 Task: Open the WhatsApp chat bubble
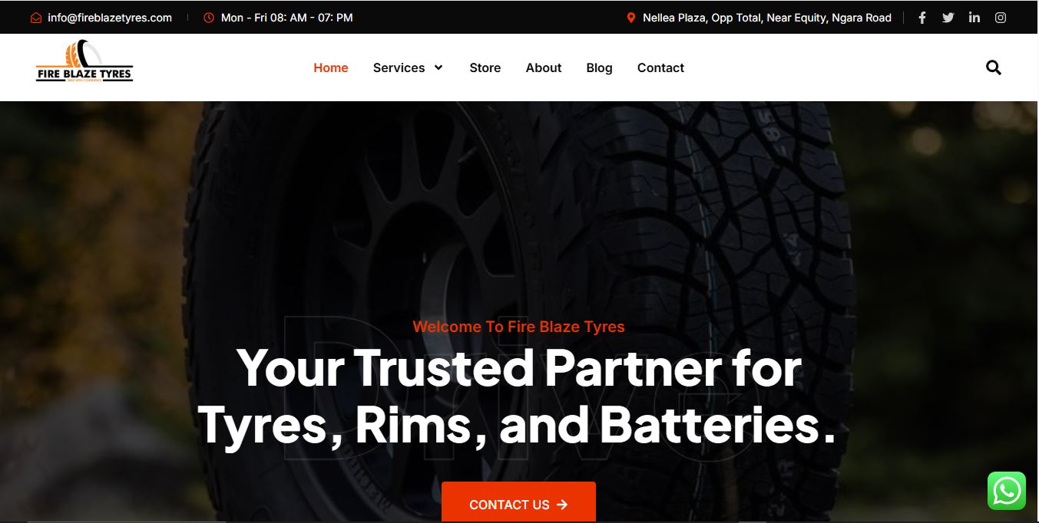tap(1007, 491)
